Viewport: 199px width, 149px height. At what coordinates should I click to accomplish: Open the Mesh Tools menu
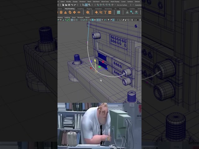pos(105,2)
